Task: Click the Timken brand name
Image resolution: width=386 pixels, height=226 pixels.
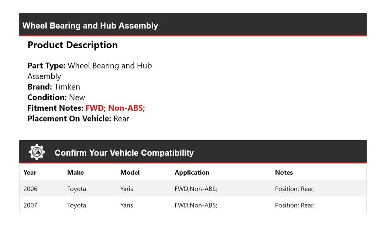Action: [67, 87]
